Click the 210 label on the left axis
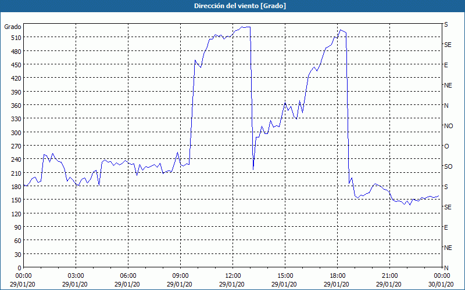 (x=16, y=173)
